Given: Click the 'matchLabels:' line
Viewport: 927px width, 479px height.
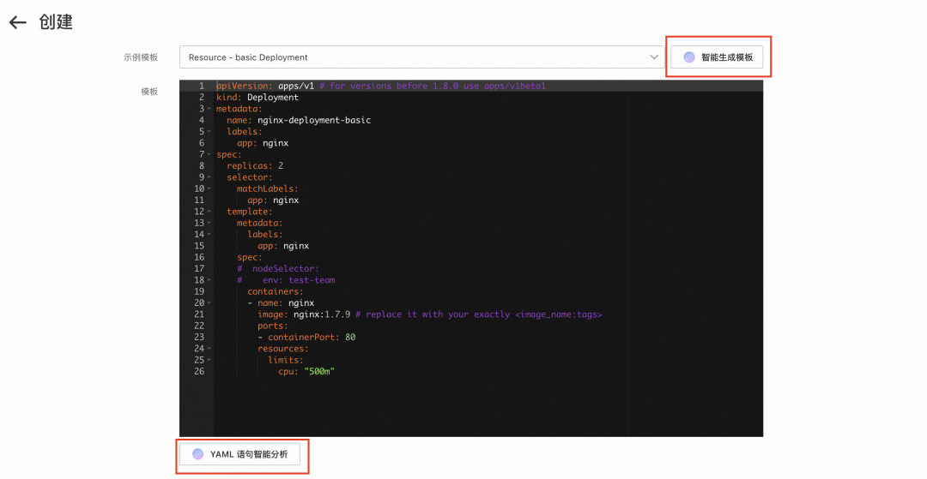Looking at the screenshot, I should point(267,189).
